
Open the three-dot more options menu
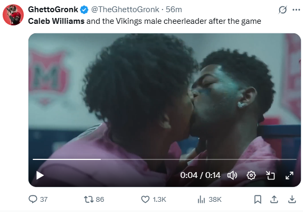coord(296,10)
